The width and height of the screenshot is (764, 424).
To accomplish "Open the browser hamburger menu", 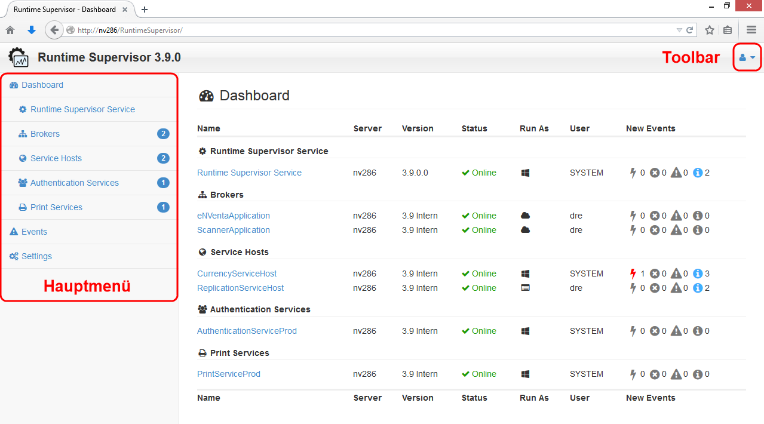I will point(751,30).
